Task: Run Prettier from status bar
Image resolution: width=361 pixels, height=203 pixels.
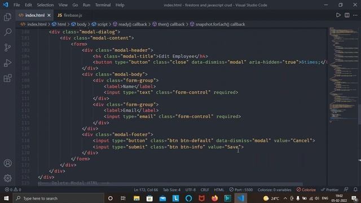Action: [x=329, y=189]
